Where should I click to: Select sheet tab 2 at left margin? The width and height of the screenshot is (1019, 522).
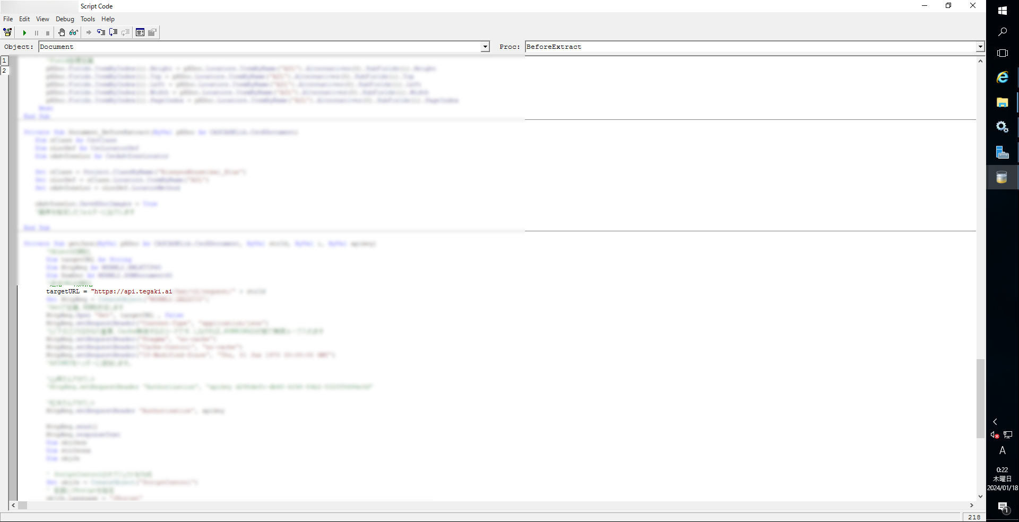[4, 71]
